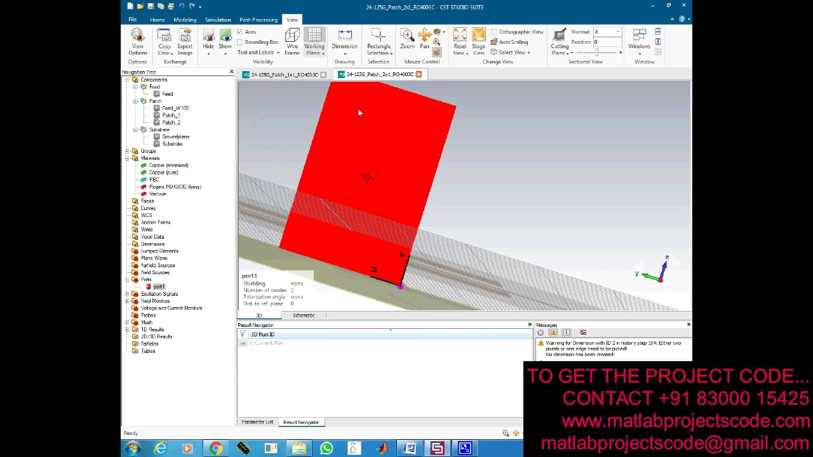Open Google Chrome from the taskbar
The width and height of the screenshot is (813, 457).
pyautogui.click(x=216, y=449)
